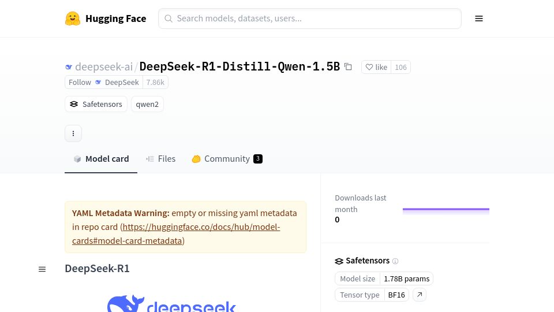Click the whale icon in Follow button

pyautogui.click(x=98, y=82)
